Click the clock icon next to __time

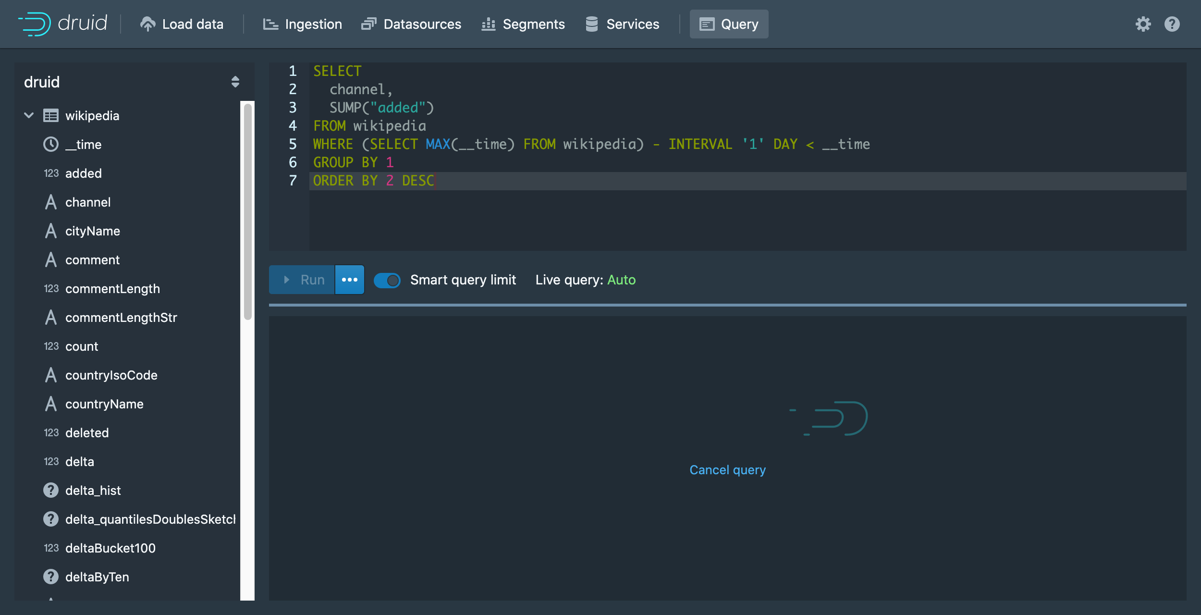(x=51, y=144)
